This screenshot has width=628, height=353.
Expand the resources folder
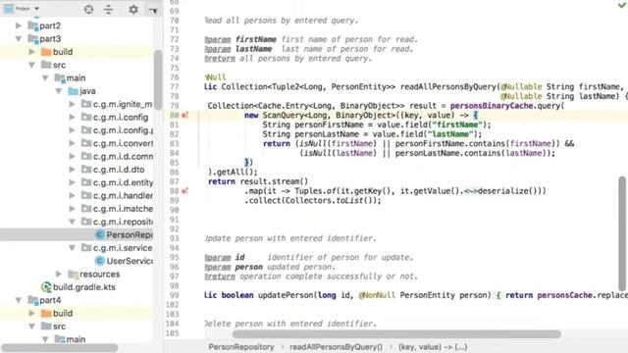coord(59,275)
